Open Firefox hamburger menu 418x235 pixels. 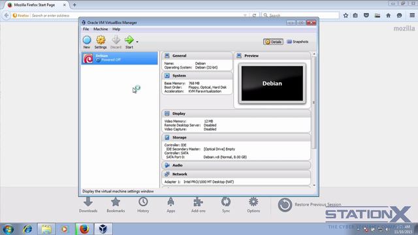click(412, 16)
